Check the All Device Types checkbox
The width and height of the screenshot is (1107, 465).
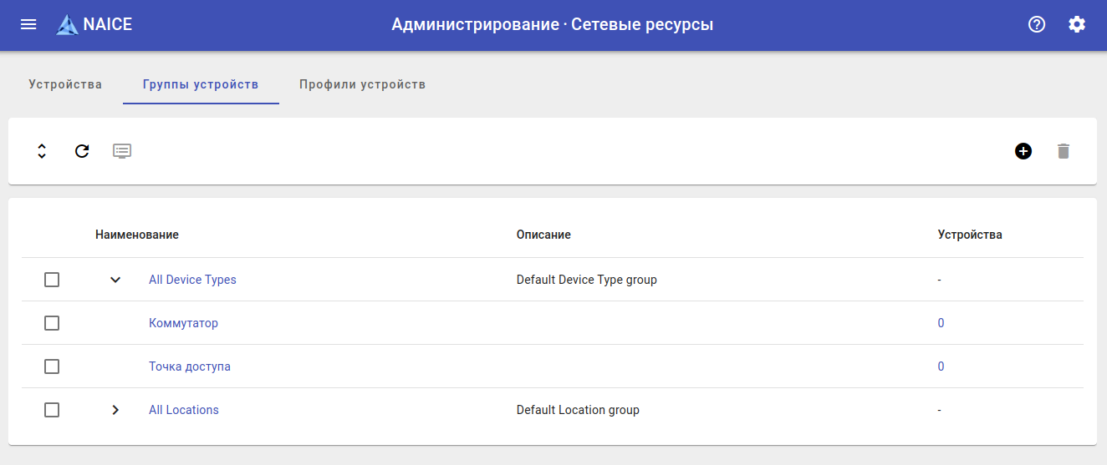point(52,280)
